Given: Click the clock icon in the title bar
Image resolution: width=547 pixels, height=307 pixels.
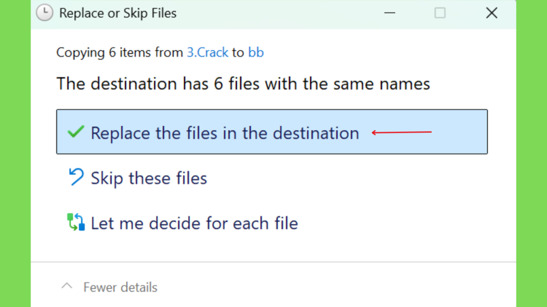Looking at the screenshot, I should (44, 13).
